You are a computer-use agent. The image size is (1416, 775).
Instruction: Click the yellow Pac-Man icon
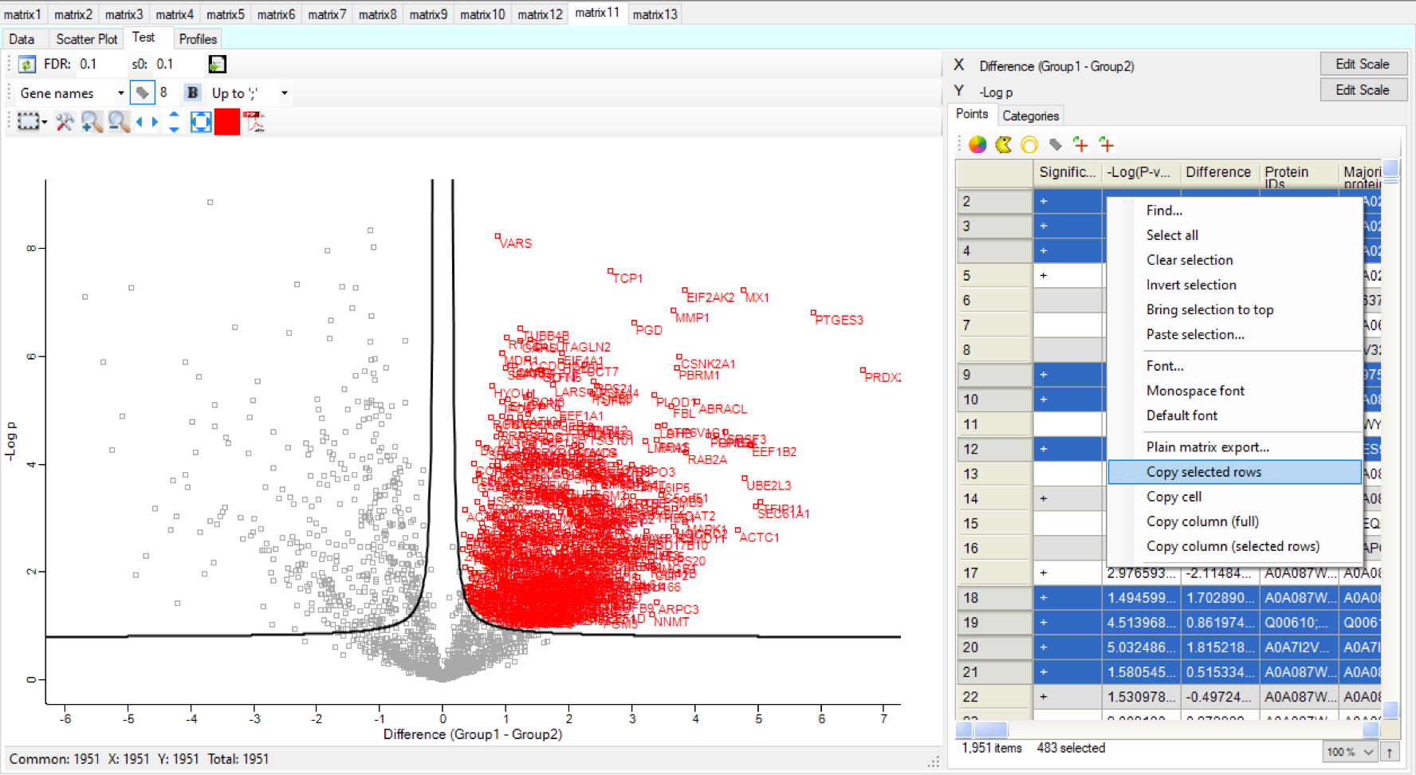click(x=1003, y=144)
